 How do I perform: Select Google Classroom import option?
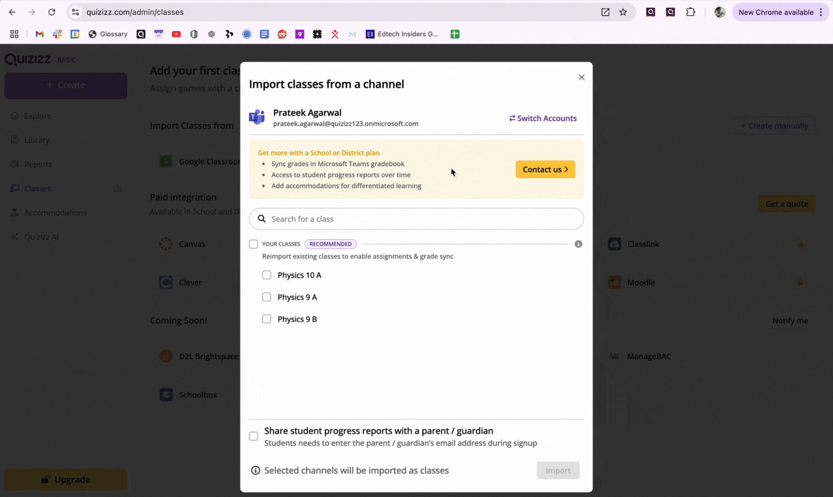(x=199, y=162)
